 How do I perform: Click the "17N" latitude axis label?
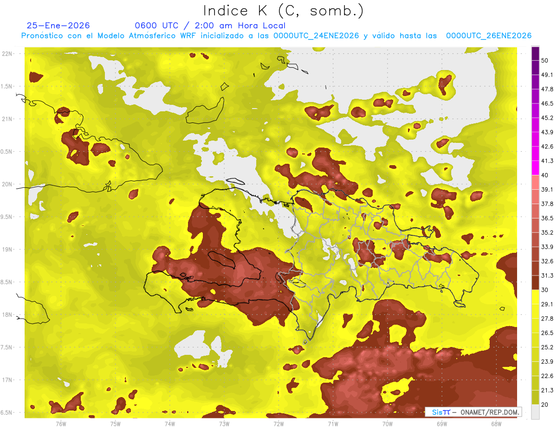click(8, 380)
